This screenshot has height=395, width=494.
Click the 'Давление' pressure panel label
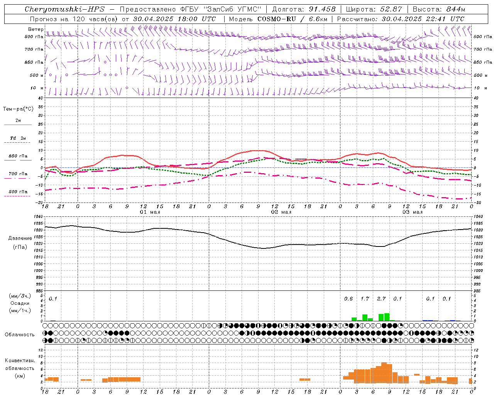(20, 238)
